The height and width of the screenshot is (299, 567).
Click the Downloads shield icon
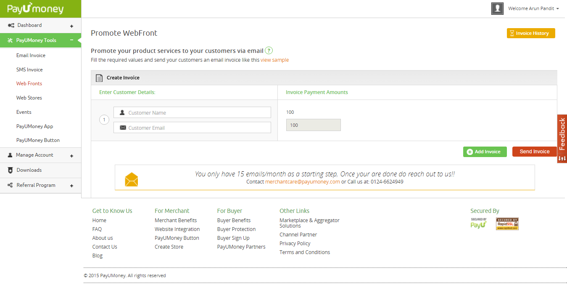[11, 170]
